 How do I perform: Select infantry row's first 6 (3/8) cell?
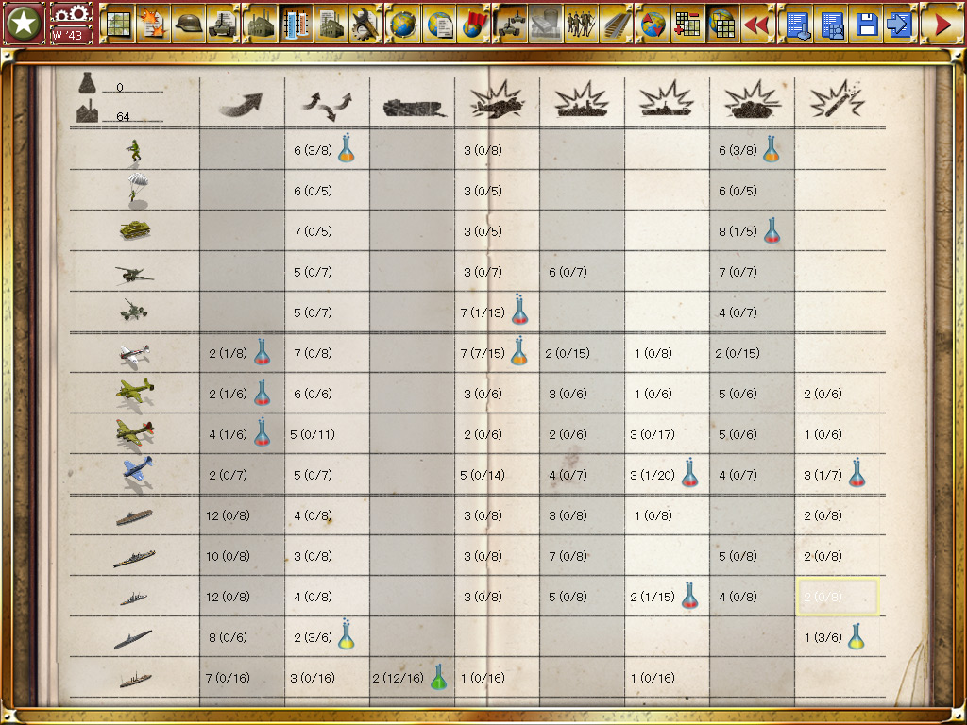[313, 150]
